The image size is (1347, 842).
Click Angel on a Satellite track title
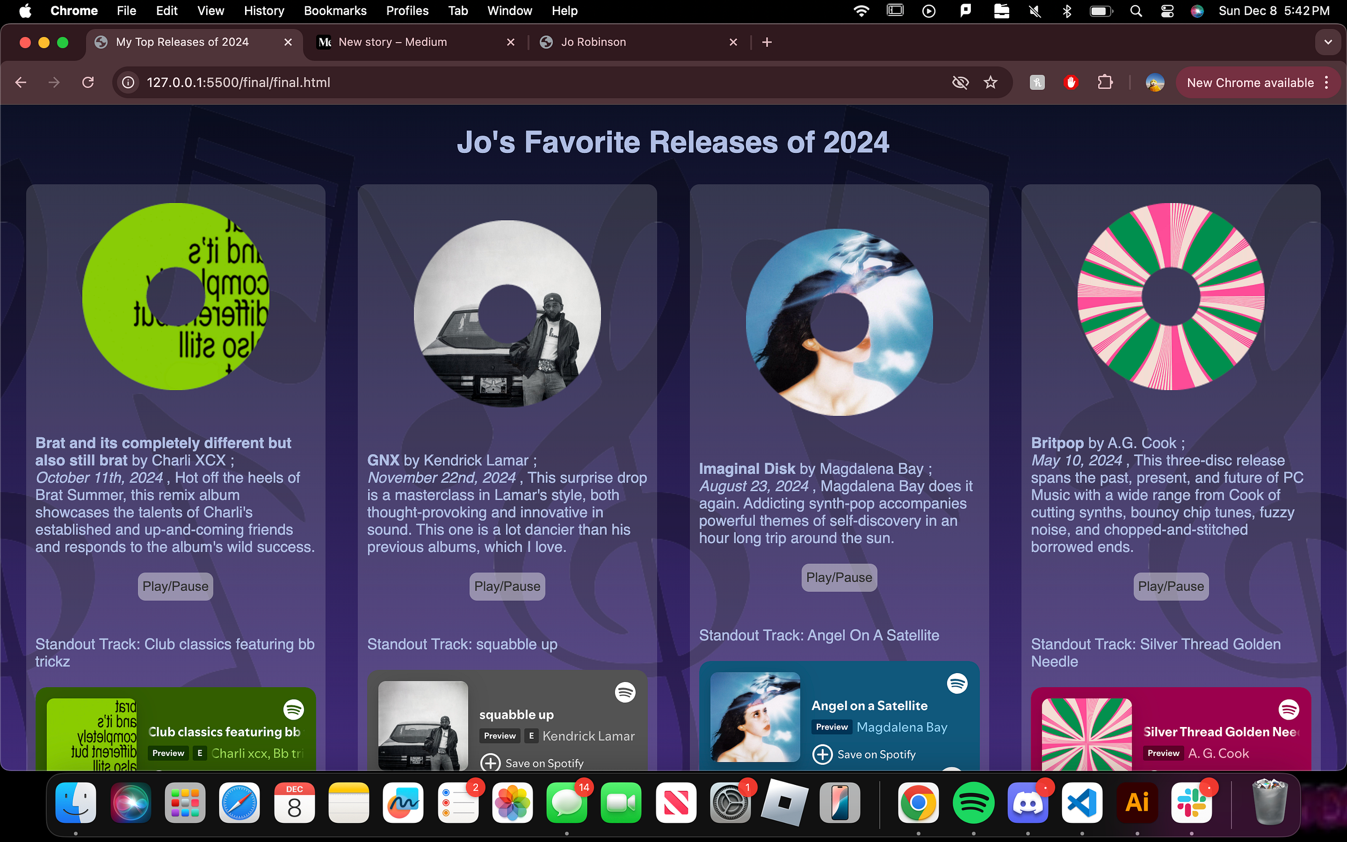(869, 706)
